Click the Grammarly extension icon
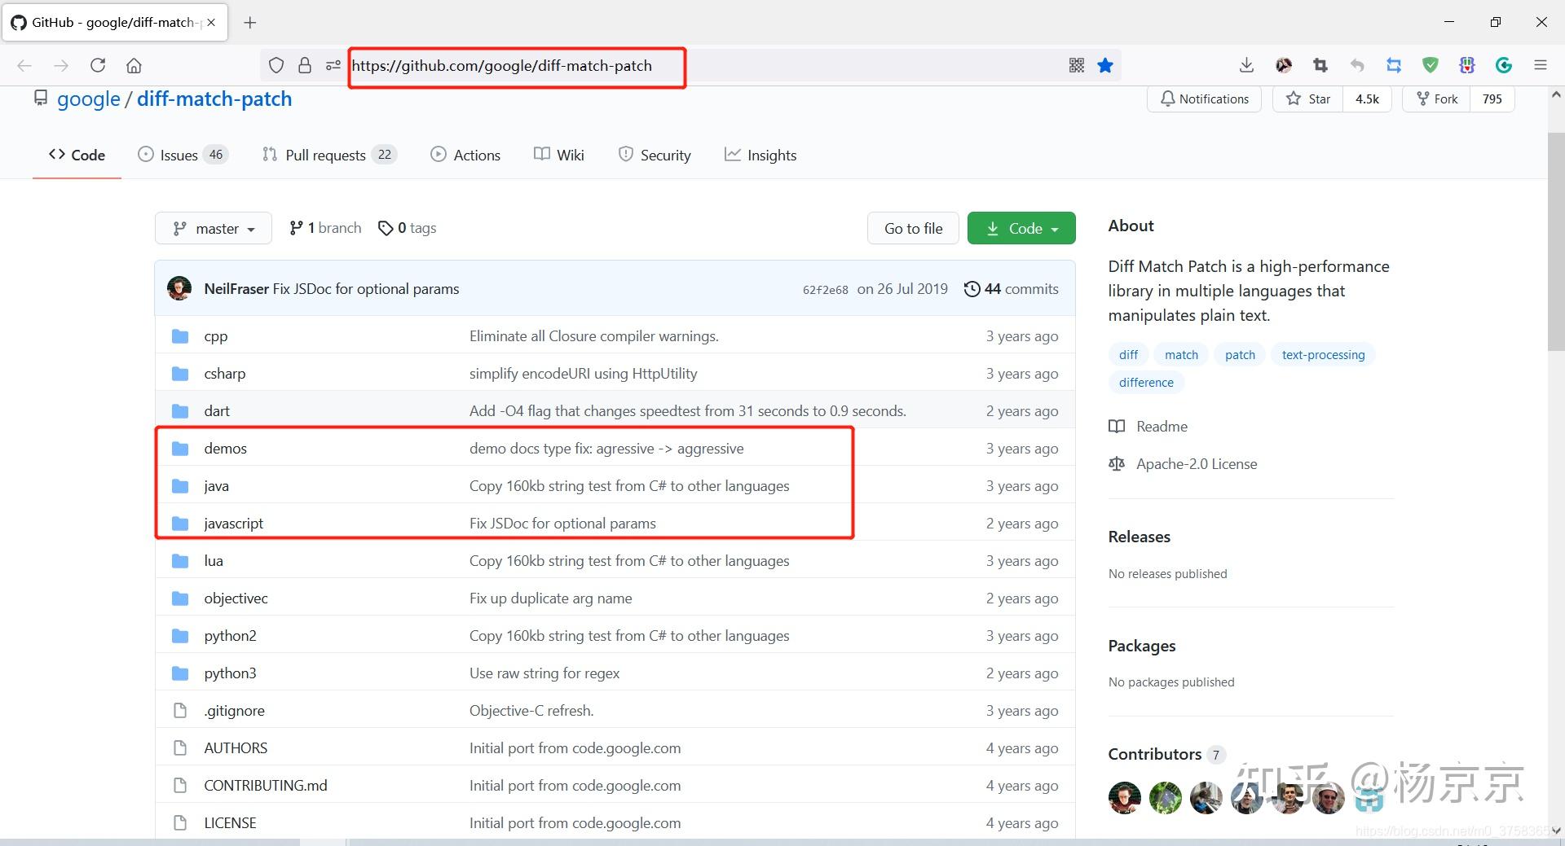This screenshot has width=1565, height=846. 1504,65
